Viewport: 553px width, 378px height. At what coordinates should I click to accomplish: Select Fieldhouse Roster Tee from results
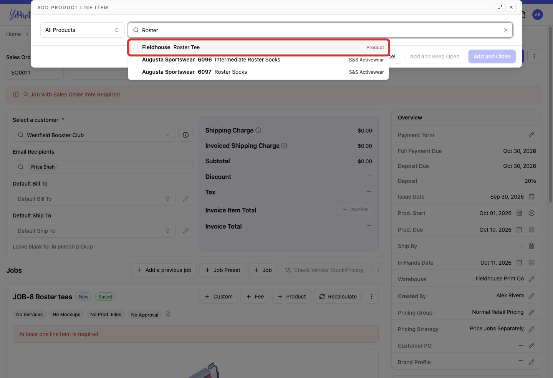tap(258, 47)
